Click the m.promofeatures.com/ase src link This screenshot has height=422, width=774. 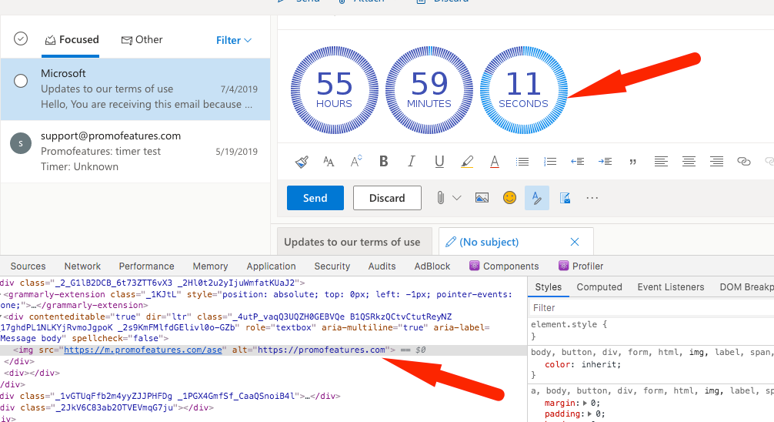(x=142, y=350)
